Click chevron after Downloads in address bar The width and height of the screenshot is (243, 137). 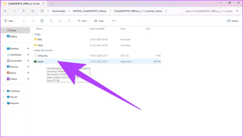(69, 11)
